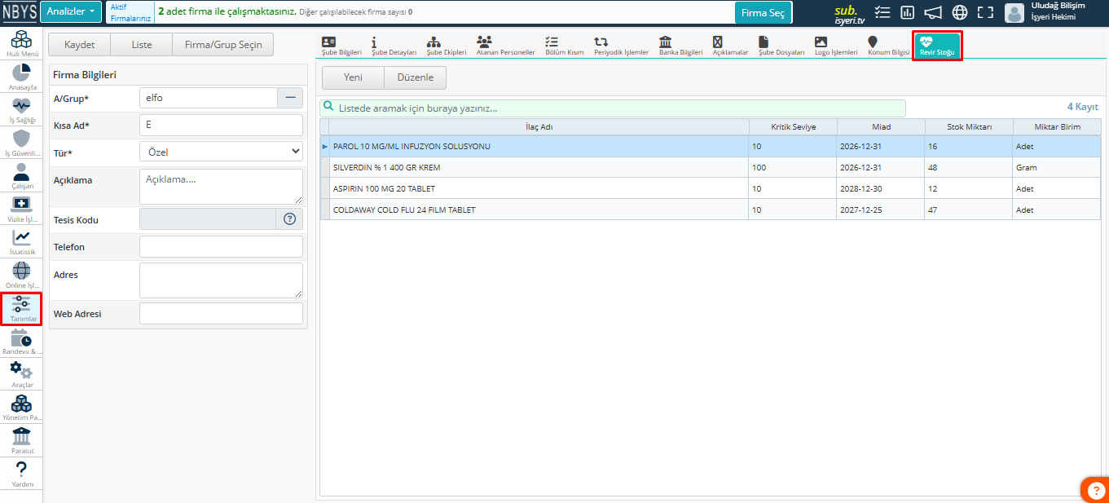Click the task checklist icon in the header
1109x503 pixels.
click(x=882, y=12)
